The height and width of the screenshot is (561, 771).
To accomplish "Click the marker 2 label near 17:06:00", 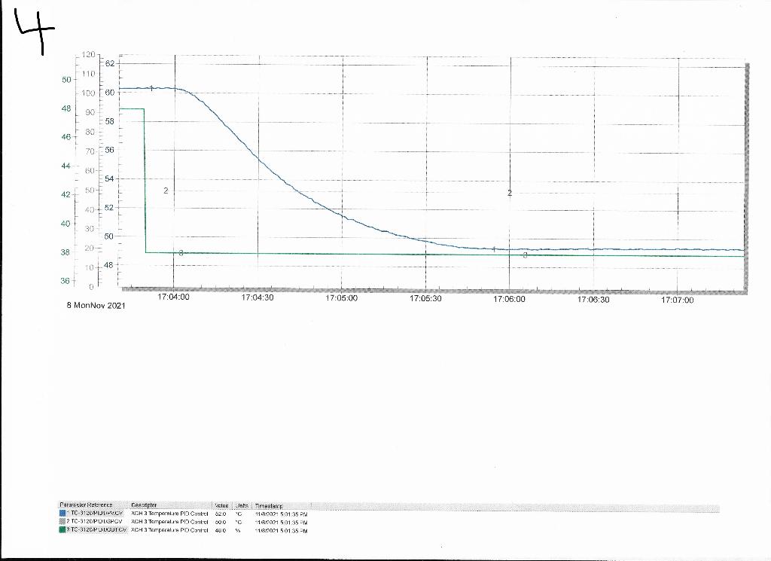I will click(x=510, y=194).
